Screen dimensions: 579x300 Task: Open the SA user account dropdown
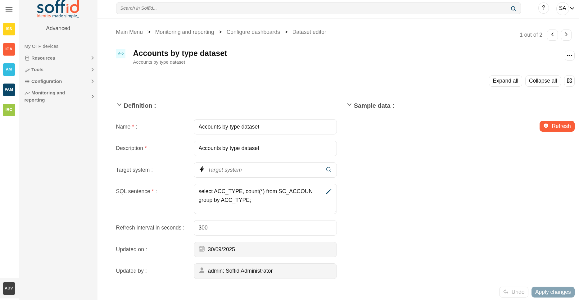coord(566,8)
